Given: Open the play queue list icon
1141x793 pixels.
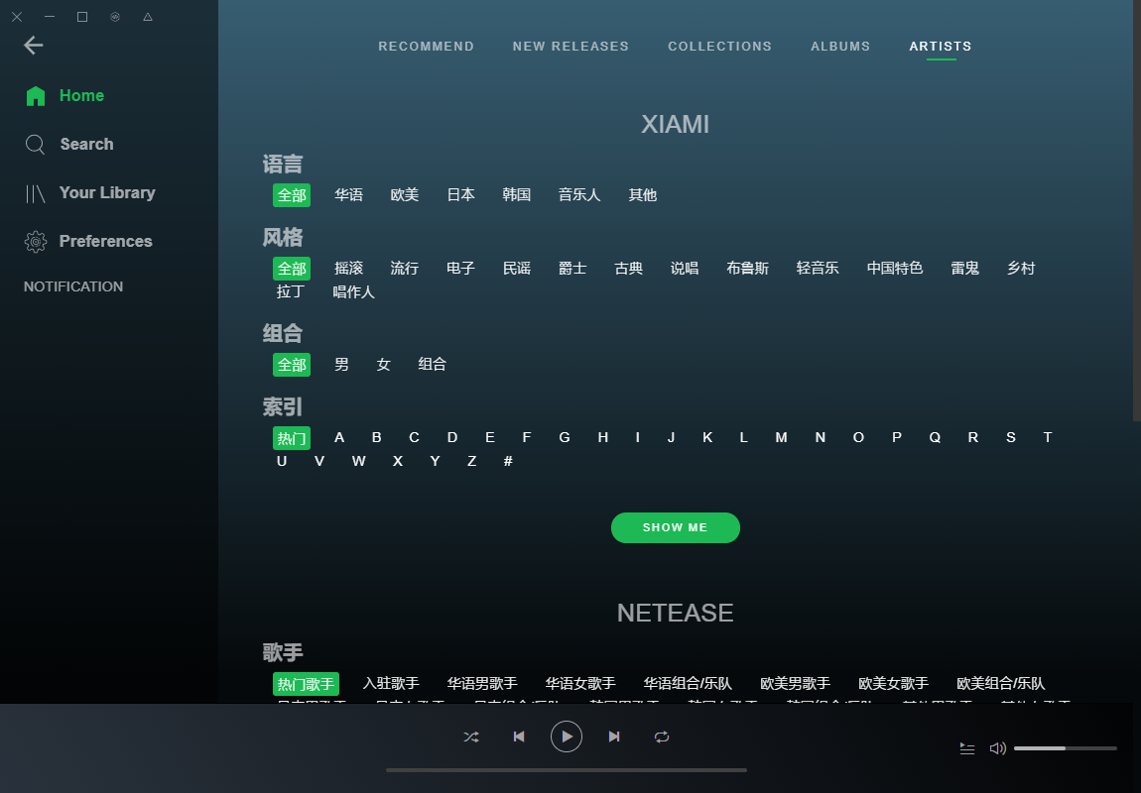Looking at the screenshot, I should pyautogui.click(x=967, y=748).
